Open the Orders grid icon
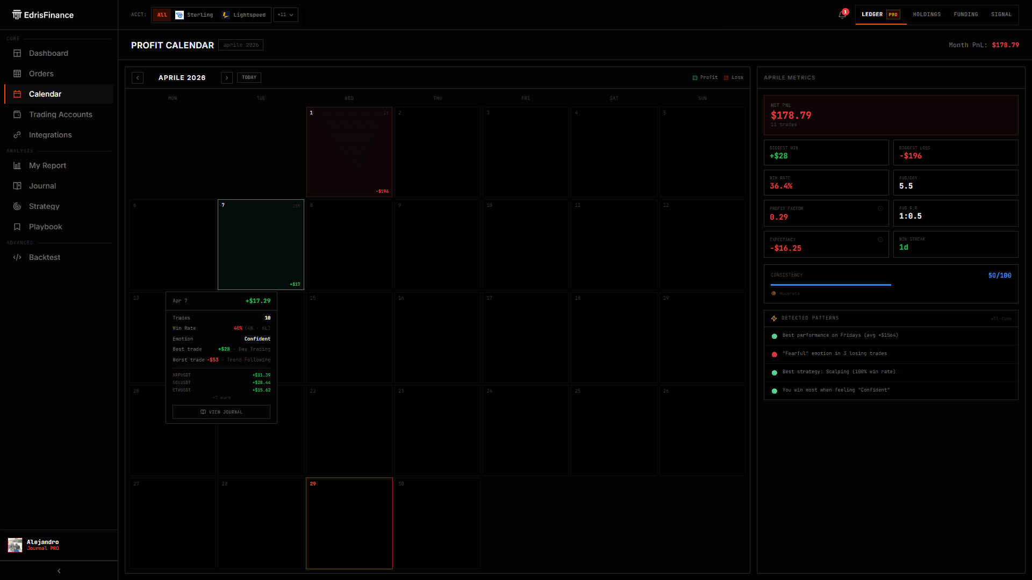 pyautogui.click(x=17, y=74)
